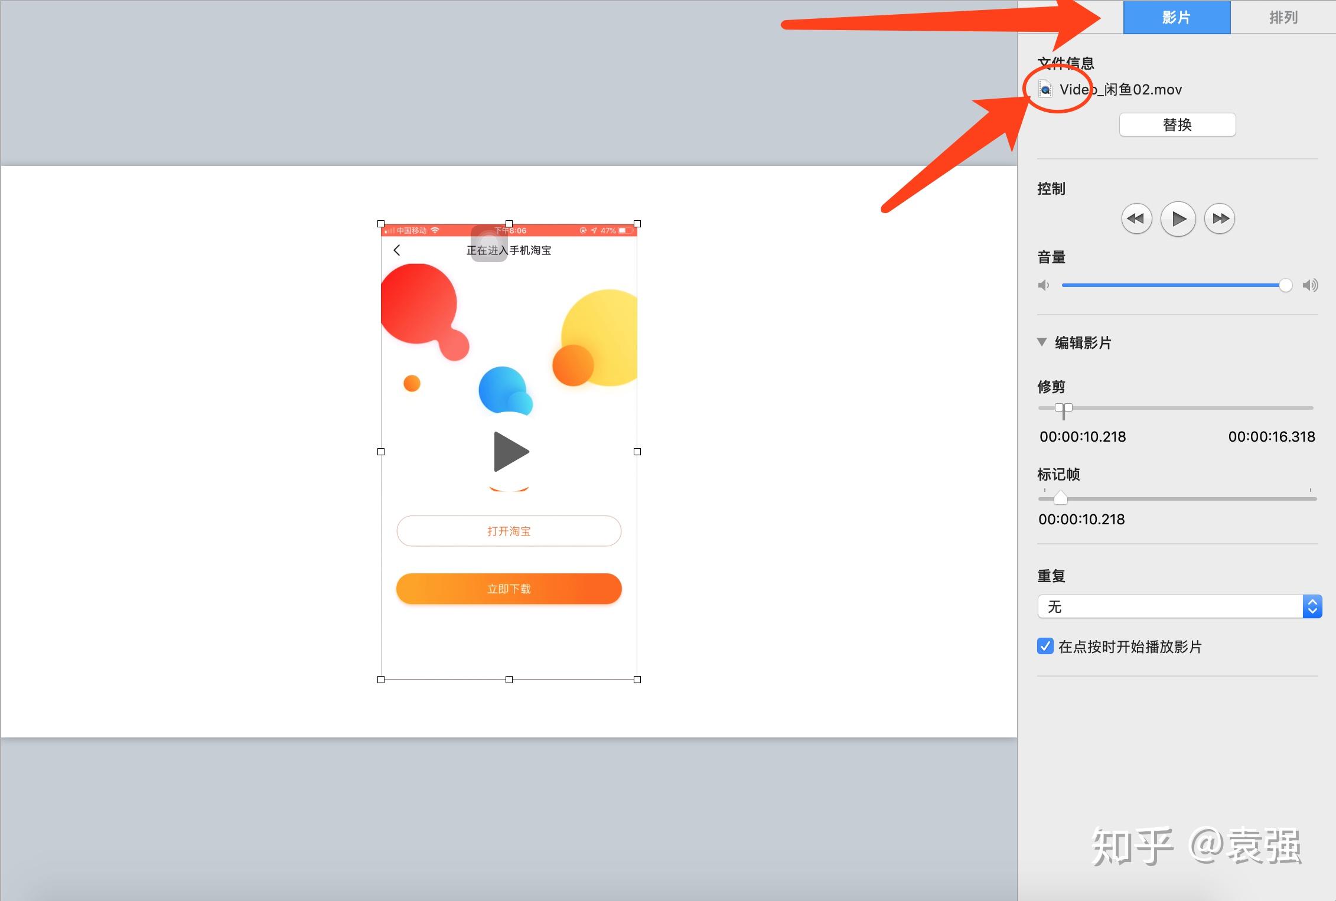This screenshot has height=901, width=1336.
Task: Click the play overlay on the canvas video
Action: coord(511,452)
